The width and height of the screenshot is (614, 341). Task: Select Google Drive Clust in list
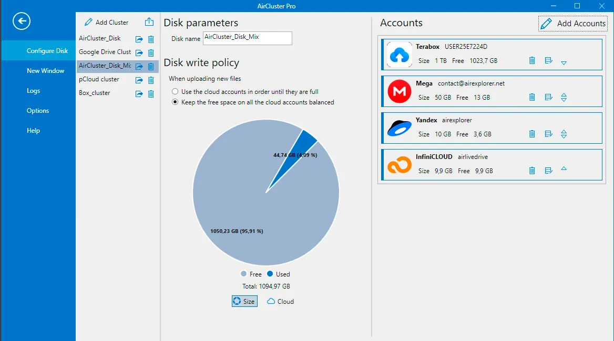pyautogui.click(x=105, y=52)
